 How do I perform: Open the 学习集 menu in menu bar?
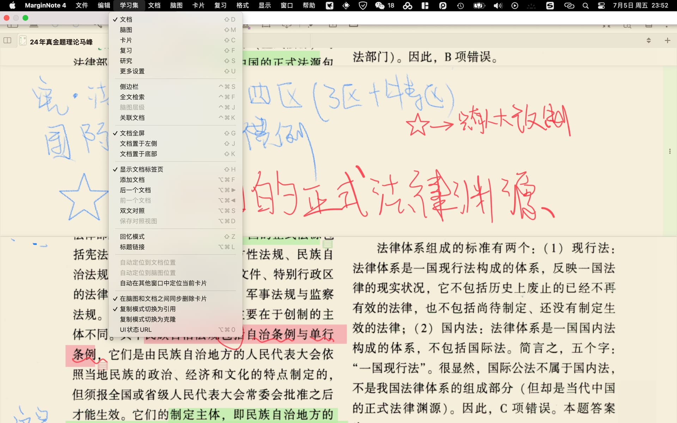(129, 5)
